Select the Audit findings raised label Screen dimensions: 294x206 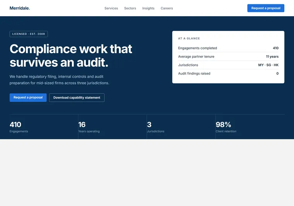tap(194, 73)
